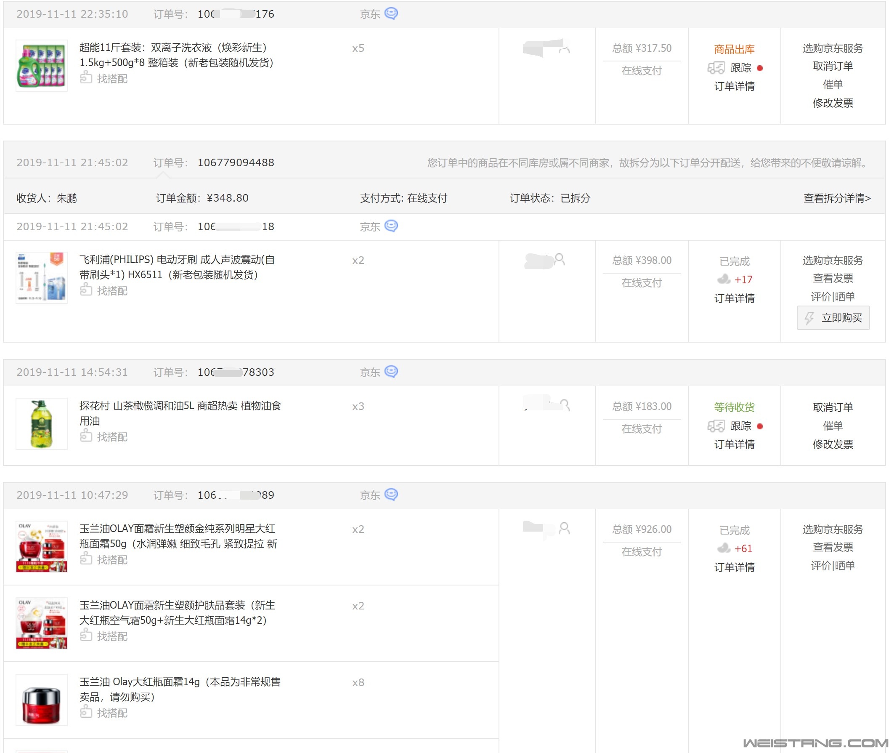Click 找搭配 icon under OLAY 护肤品套装 item

coord(86,636)
